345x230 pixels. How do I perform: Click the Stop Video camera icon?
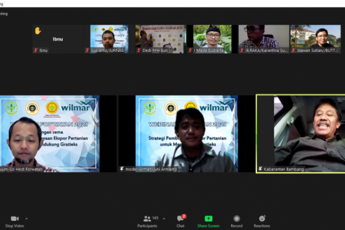coord(14,218)
